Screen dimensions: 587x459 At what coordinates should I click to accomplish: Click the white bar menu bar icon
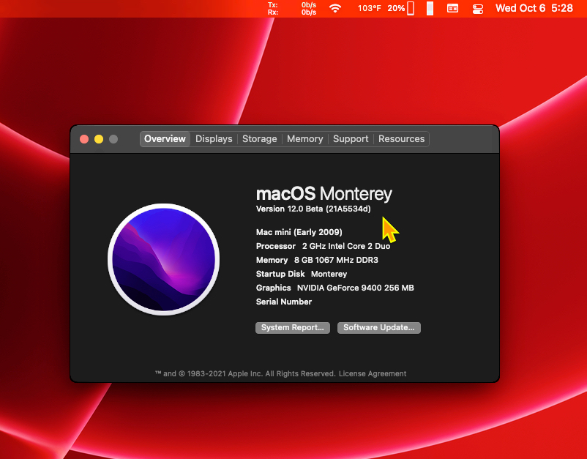click(430, 8)
